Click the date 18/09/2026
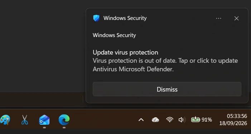This screenshot has height=134, width=251. pos(233,123)
